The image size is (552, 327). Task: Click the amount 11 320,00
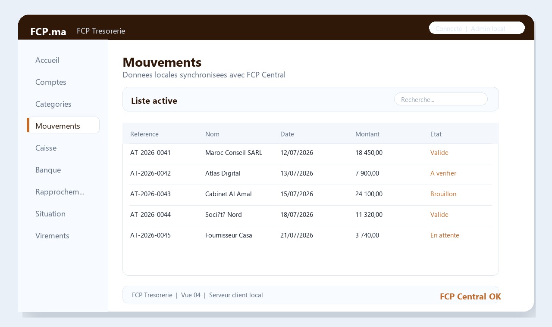coord(369,215)
